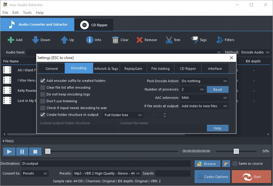The image size is (273, 186).
Task: Enable Clear file list after encoding
Action: [x=43, y=87]
